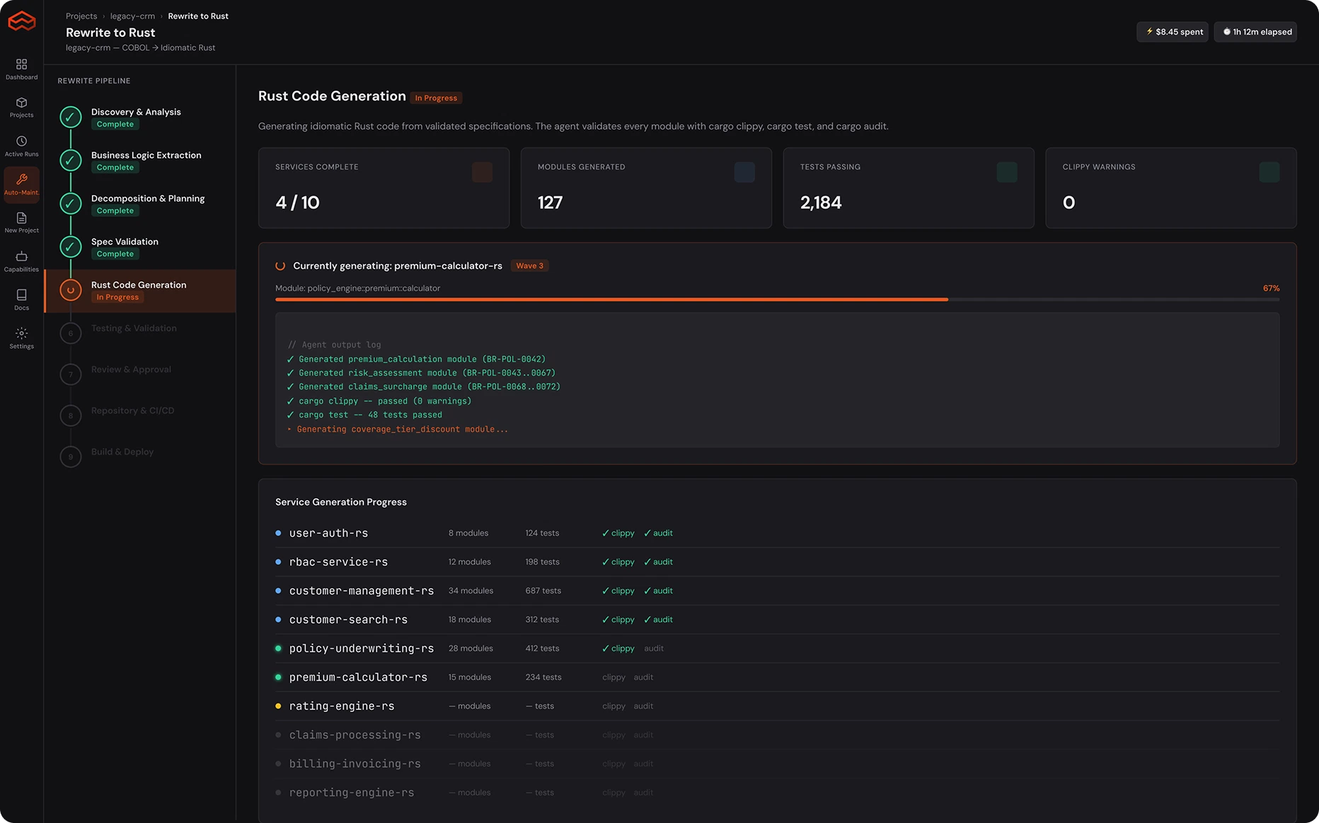Click the Discovery & Analysis checkmark icon
The height and width of the screenshot is (823, 1319).
pyautogui.click(x=70, y=117)
